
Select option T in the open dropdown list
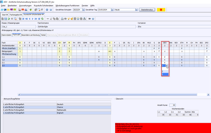click(163, 72)
